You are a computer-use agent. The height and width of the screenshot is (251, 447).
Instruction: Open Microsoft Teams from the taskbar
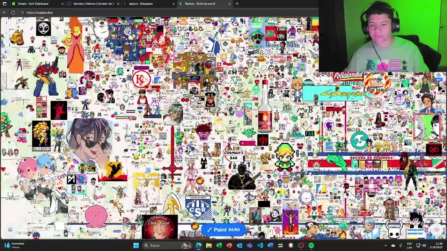(250, 245)
